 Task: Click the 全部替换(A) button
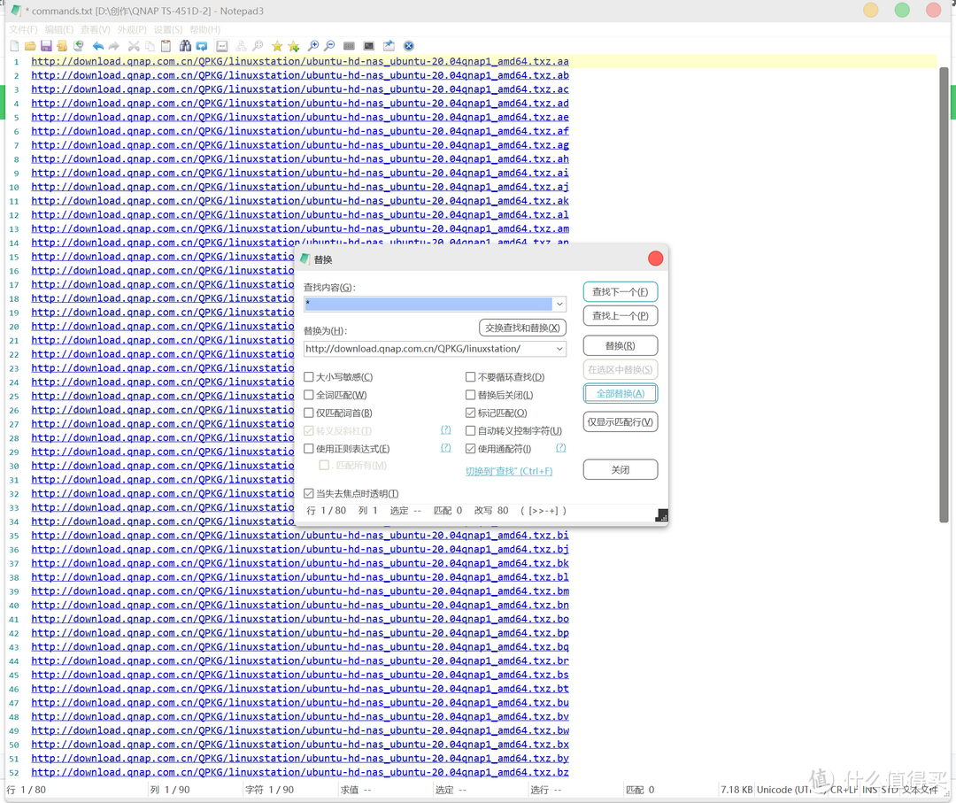(x=620, y=393)
